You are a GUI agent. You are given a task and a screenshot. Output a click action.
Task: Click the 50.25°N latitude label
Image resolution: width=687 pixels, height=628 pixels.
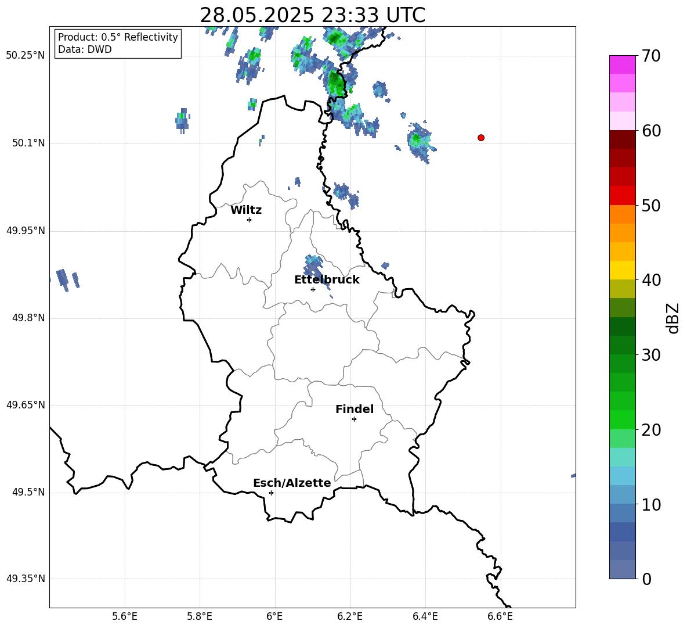point(25,56)
